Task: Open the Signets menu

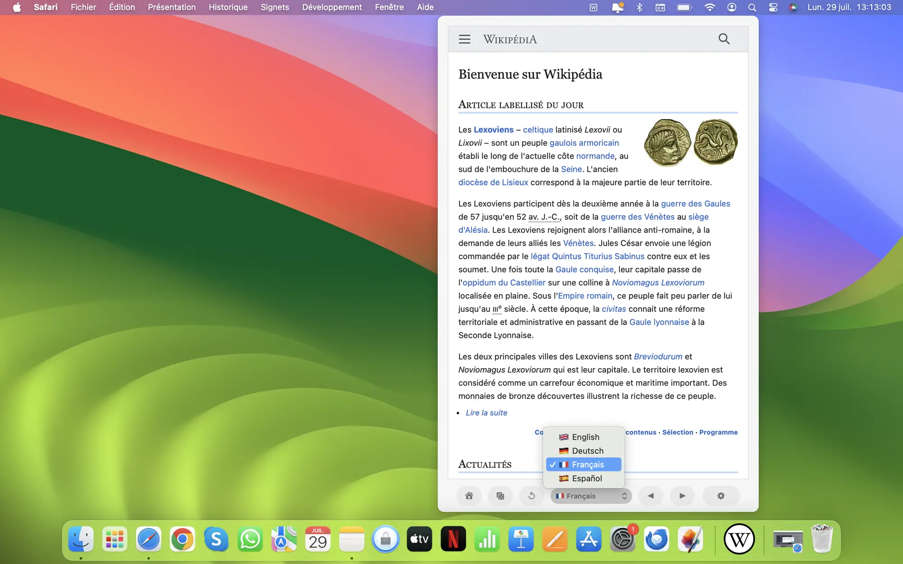Action: pyautogui.click(x=275, y=7)
